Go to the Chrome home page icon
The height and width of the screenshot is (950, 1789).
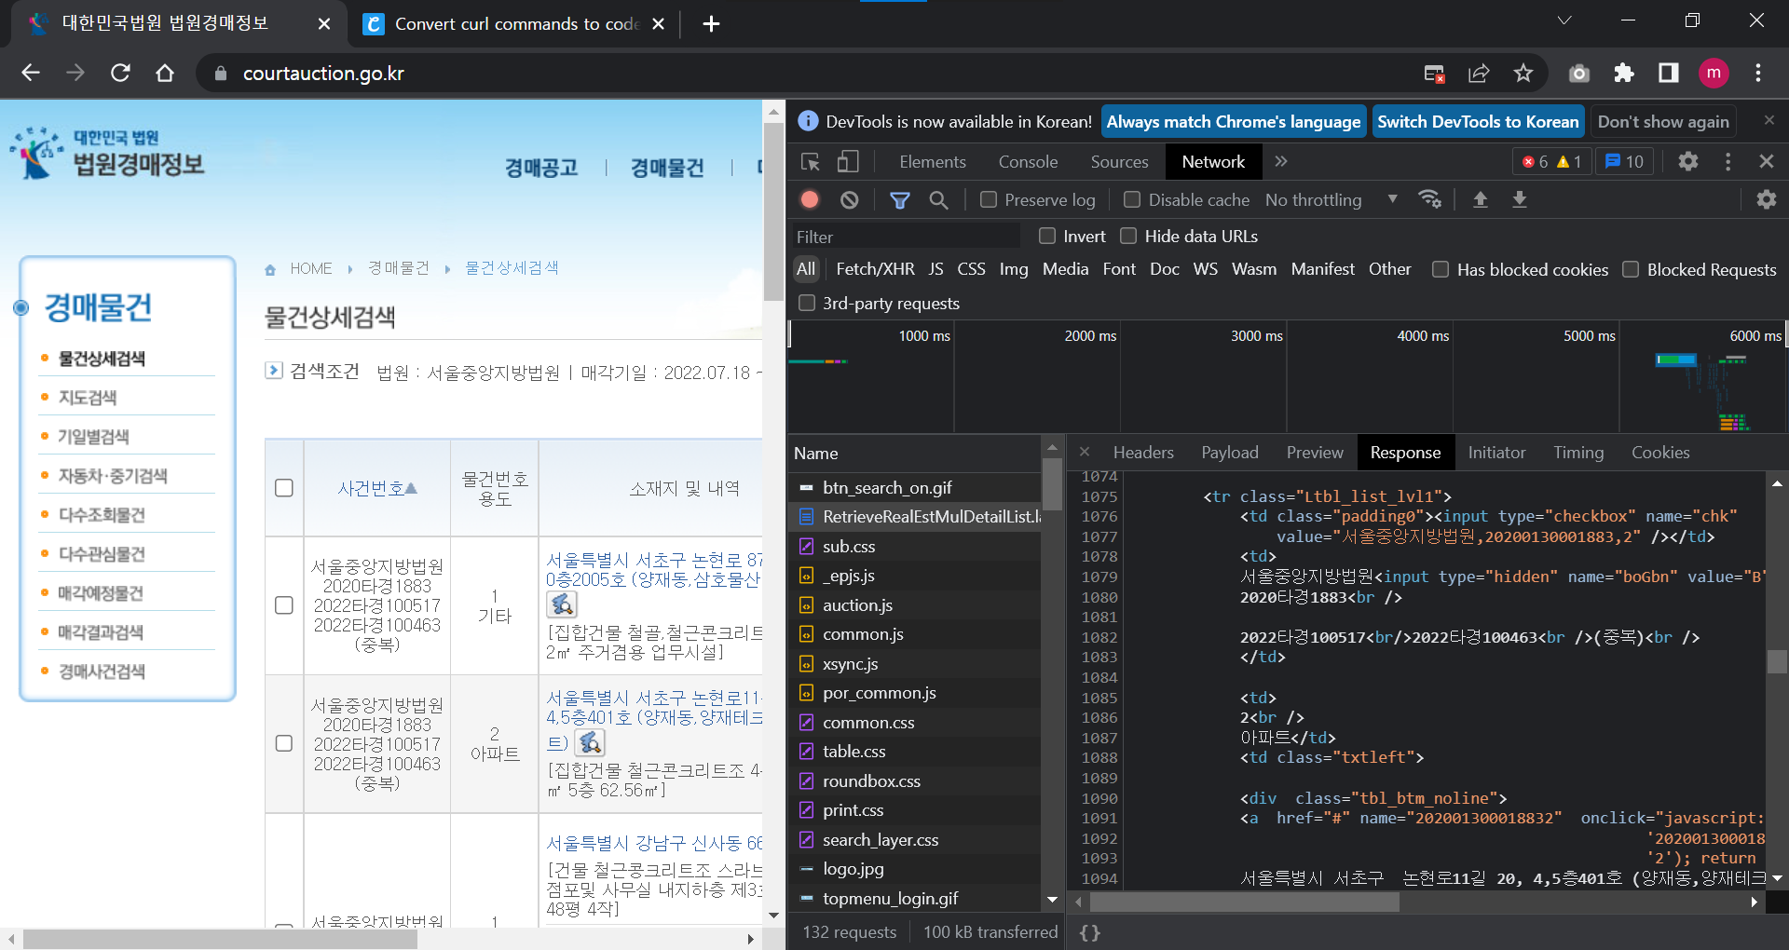click(x=165, y=73)
